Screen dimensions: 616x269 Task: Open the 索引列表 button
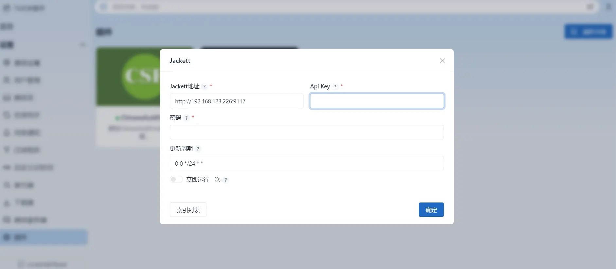(188, 210)
